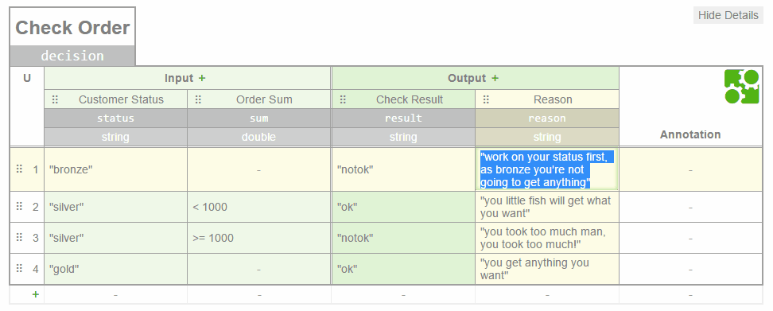The height and width of the screenshot is (311, 773).
Task: Edit the "< 1000" order sum cell
Action: pos(258,207)
